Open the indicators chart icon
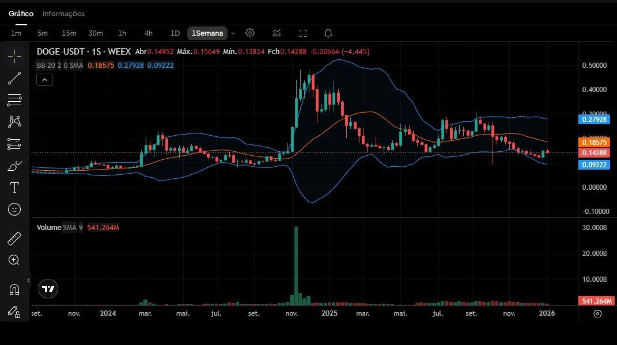617x345 pixels. (277, 33)
